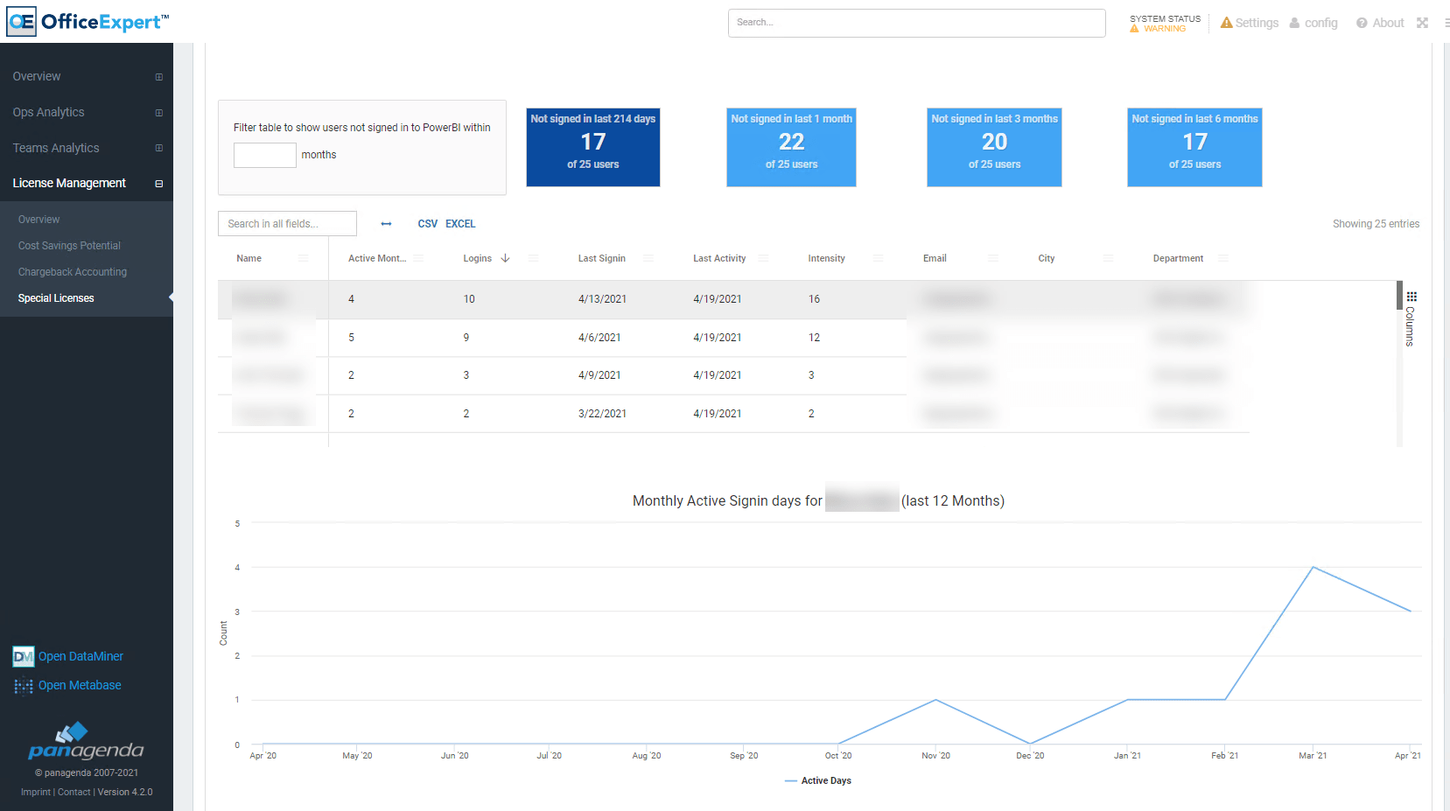
Task: Open the Logins column menu
Action: point(534,258)
